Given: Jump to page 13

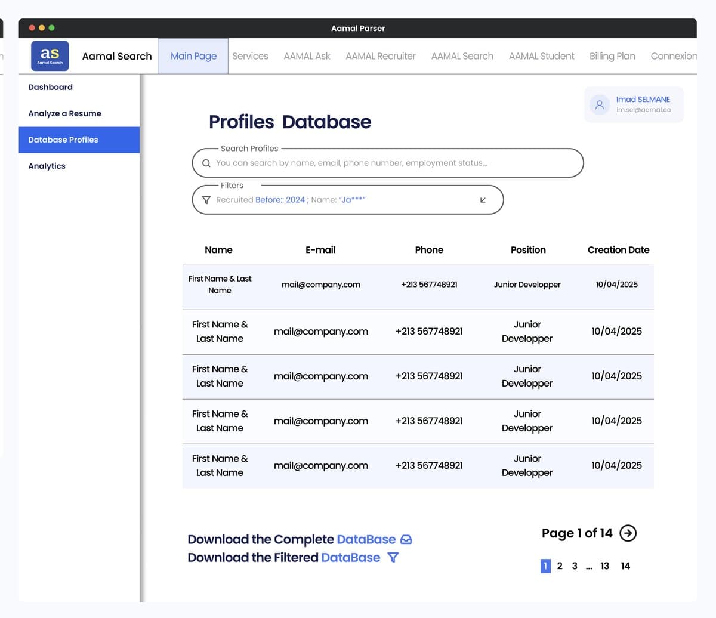Looking at the screenshot, I should [x=604, y=566].
